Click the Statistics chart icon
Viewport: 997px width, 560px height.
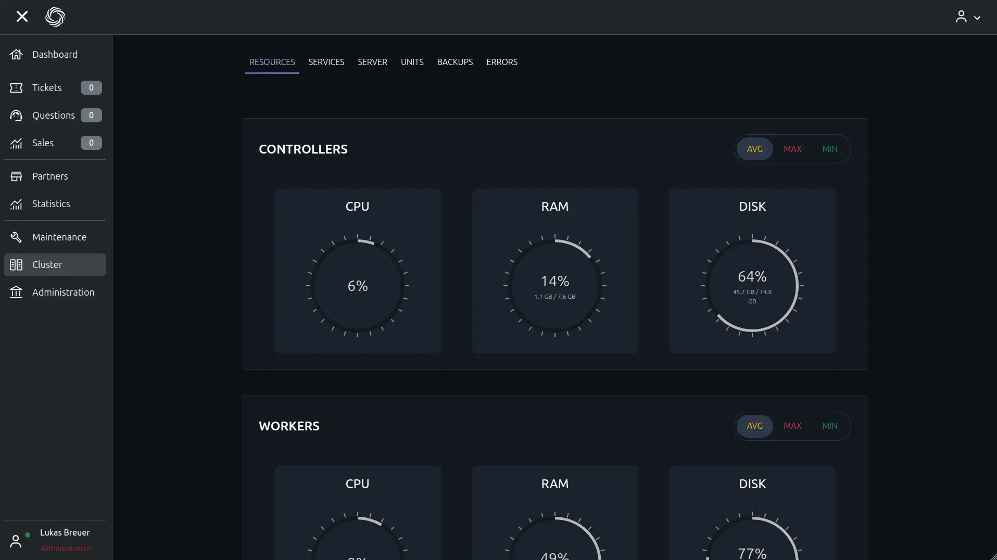(16, 204)
